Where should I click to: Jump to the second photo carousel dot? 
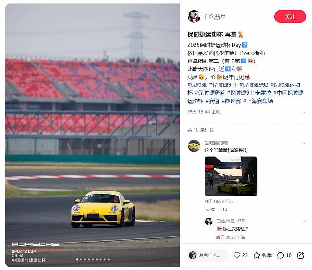click(81, 259)
